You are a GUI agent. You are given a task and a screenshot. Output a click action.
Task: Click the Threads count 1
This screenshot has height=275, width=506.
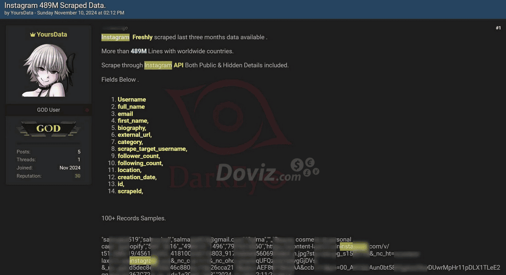(x=79, y=160)
